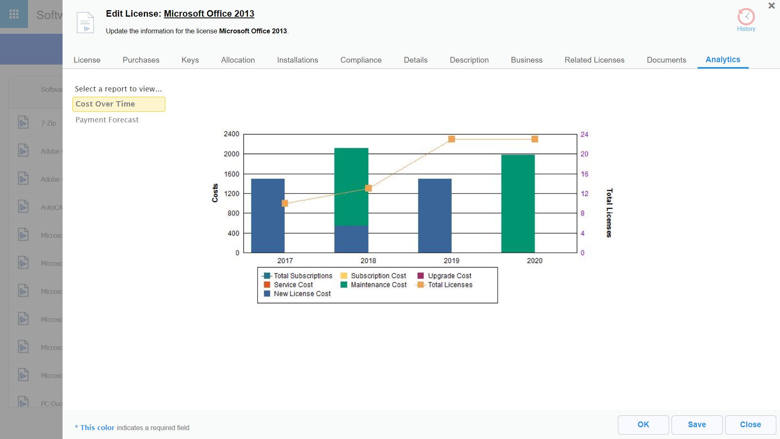Switch to the Keys tab
The image size is (780, 439).
tap(190, 60)
